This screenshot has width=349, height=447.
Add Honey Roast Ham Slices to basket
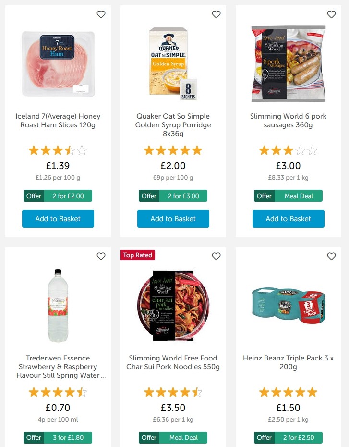tap(58, 219)
